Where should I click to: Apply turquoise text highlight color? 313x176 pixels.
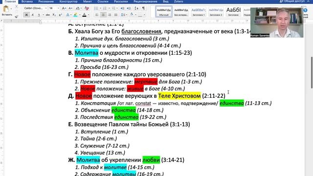coord(76,15)
